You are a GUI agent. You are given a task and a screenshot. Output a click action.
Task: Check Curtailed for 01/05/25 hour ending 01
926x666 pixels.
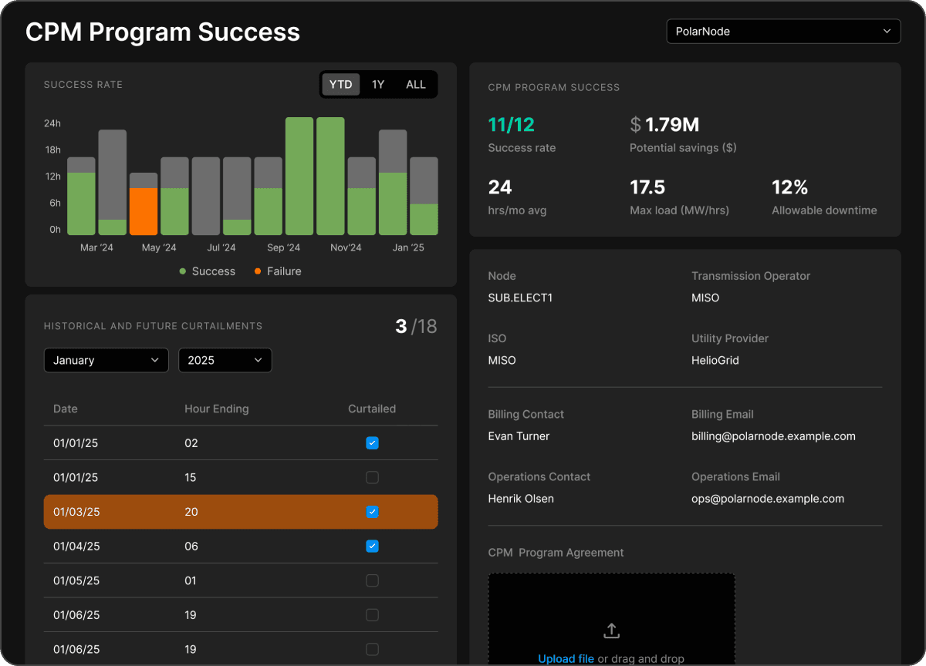pyautogui.click(x=372, y=580)
